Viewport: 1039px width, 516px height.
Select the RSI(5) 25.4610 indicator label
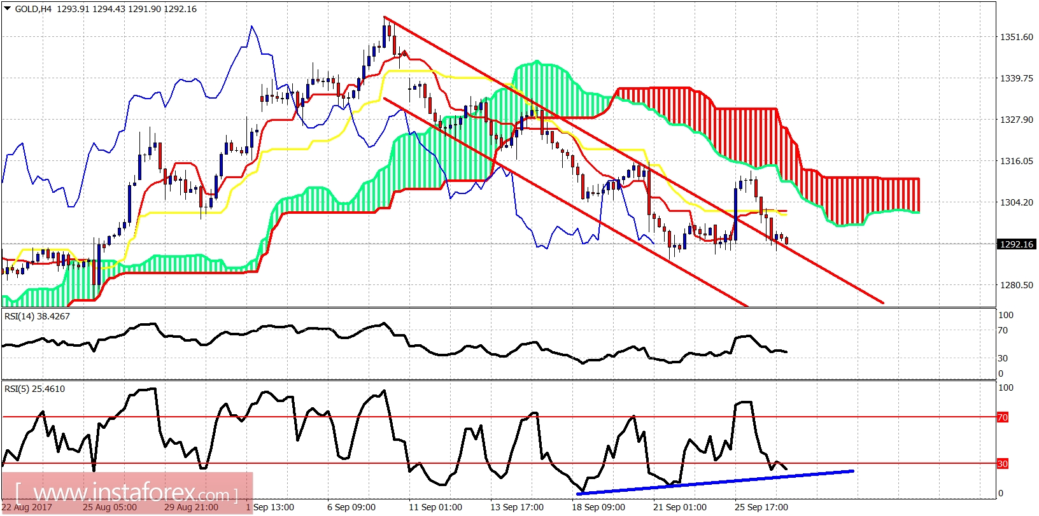click(34, 389)
